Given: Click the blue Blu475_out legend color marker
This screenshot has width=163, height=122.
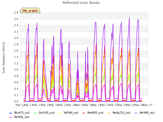Looking at the screenshot, I should pyautogui.click(x=11, y=113).
